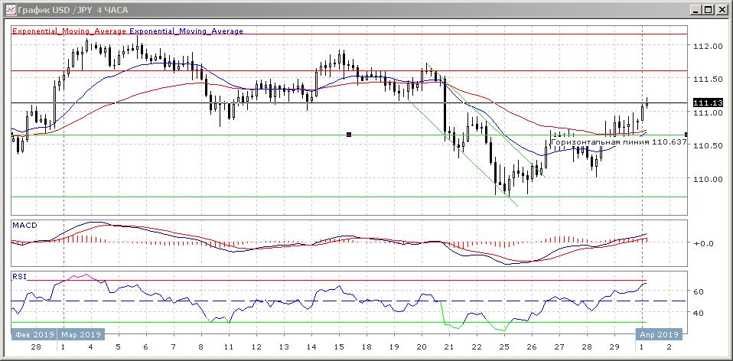Screen dimensions: 733x361
Task: Click the Апр 2019 month marker
Action: click(x=656, y=334)
